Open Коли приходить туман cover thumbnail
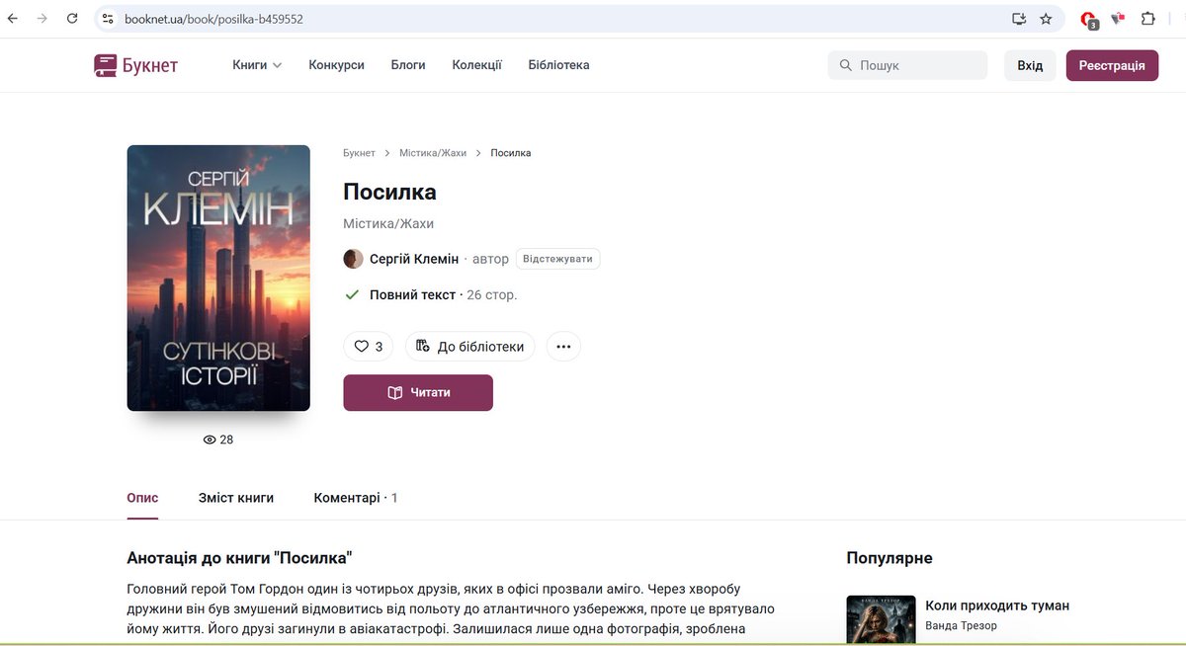Screen dimensions: 1186x646 point(881,619)
